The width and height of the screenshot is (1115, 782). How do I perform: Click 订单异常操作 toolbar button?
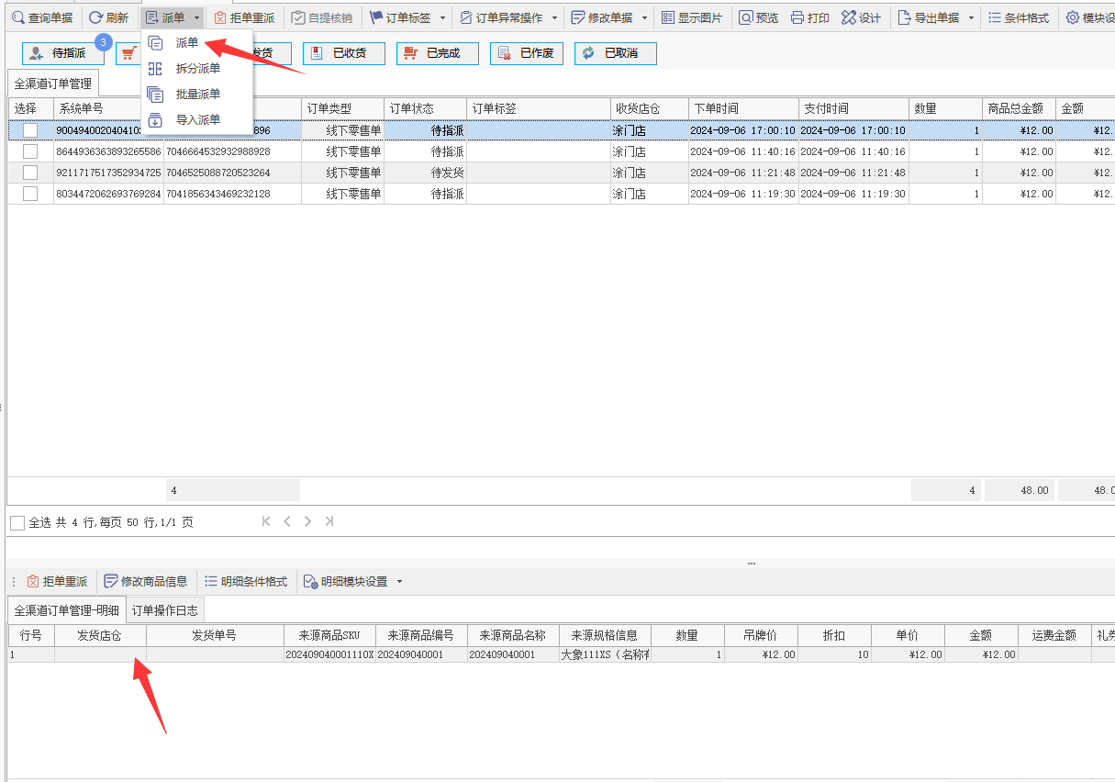point(501,17)
